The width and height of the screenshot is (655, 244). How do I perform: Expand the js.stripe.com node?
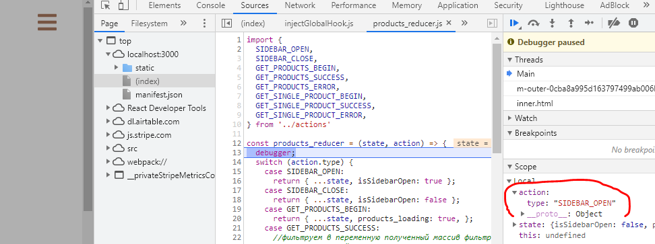[x=108, y=135]
